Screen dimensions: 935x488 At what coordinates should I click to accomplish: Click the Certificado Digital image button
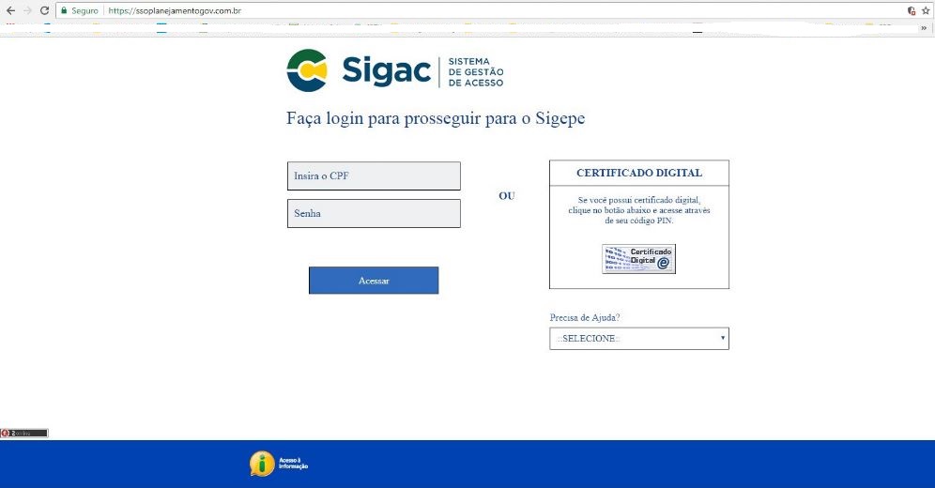(638, 259)
